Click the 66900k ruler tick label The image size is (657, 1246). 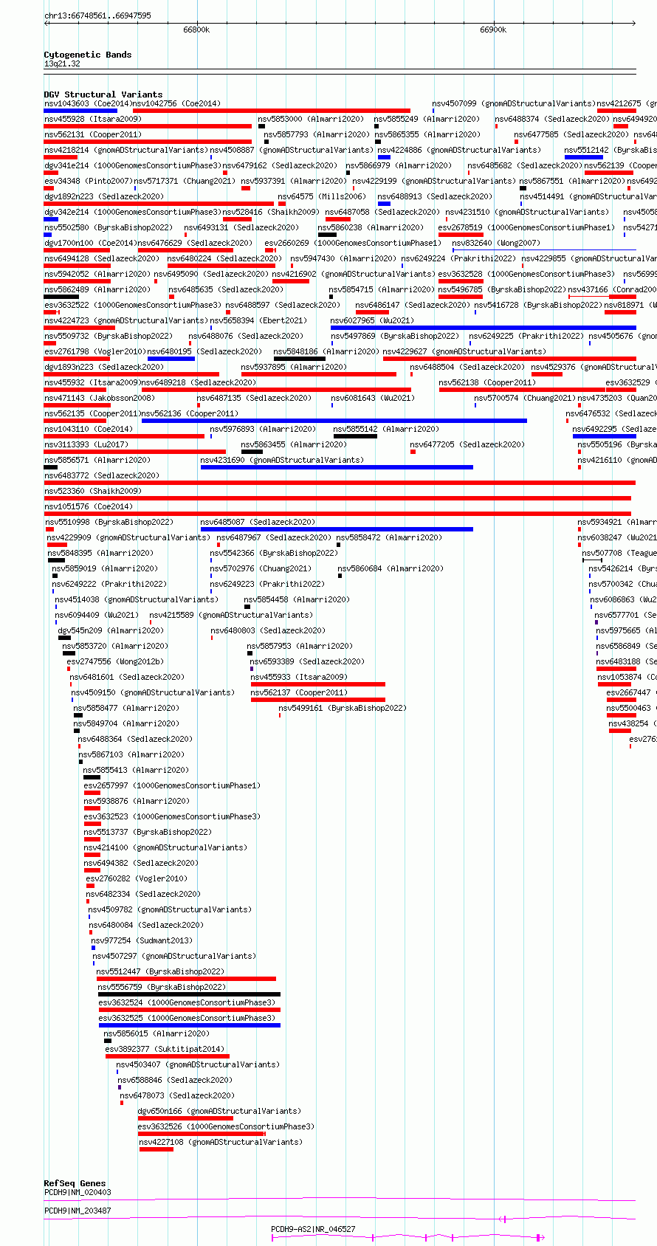tap(493, 30)
